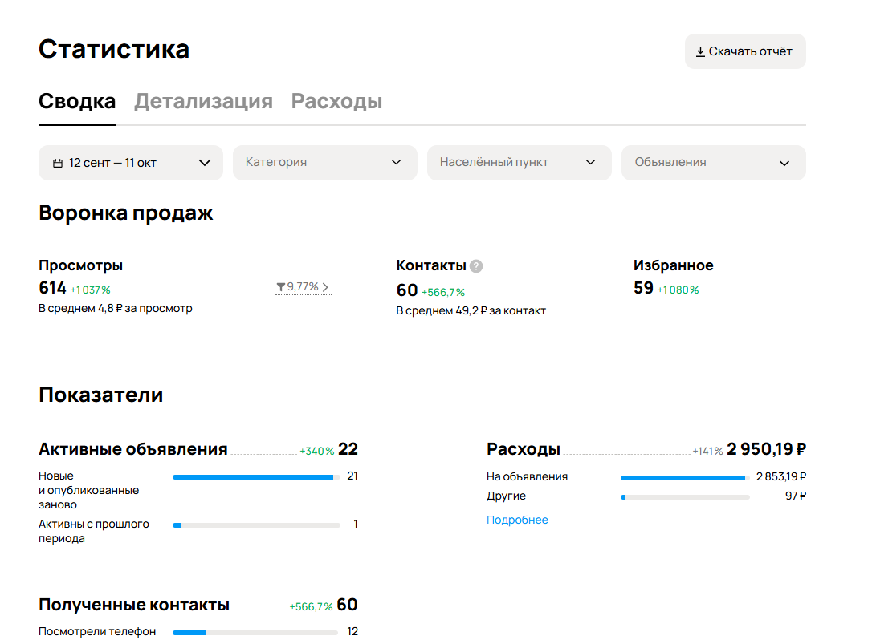Click the Просмотры value 614

(52, 289)
